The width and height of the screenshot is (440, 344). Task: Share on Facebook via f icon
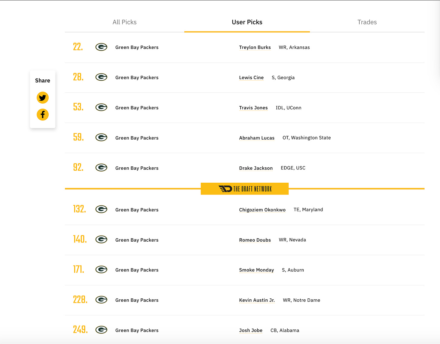click(x=43, y=114)
